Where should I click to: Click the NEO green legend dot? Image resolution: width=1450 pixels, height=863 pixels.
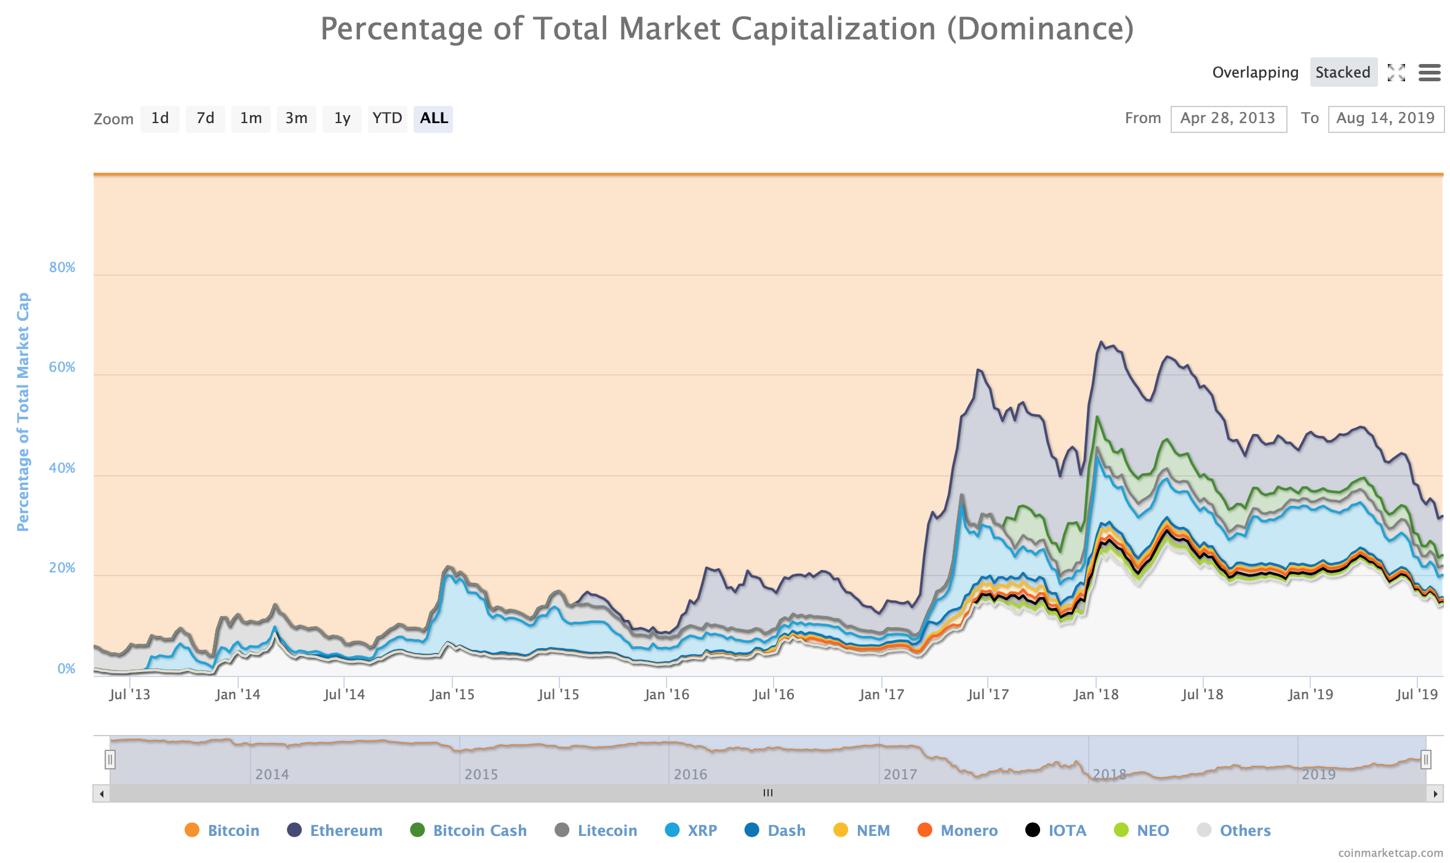(x=1121, y=830)
